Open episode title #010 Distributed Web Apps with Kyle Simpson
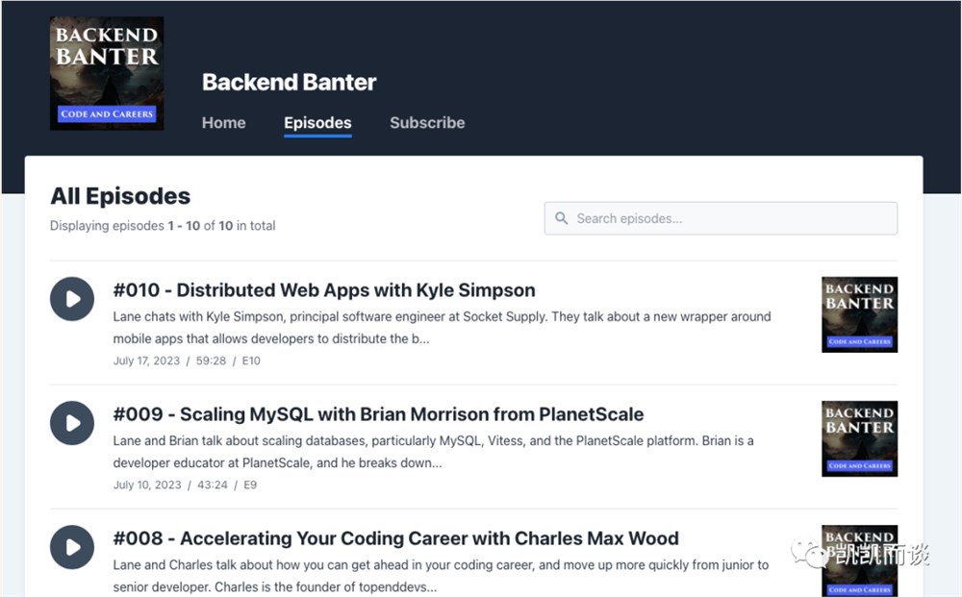Image resolution: width=962 pixels, height=597 pixels. (324, 290)
